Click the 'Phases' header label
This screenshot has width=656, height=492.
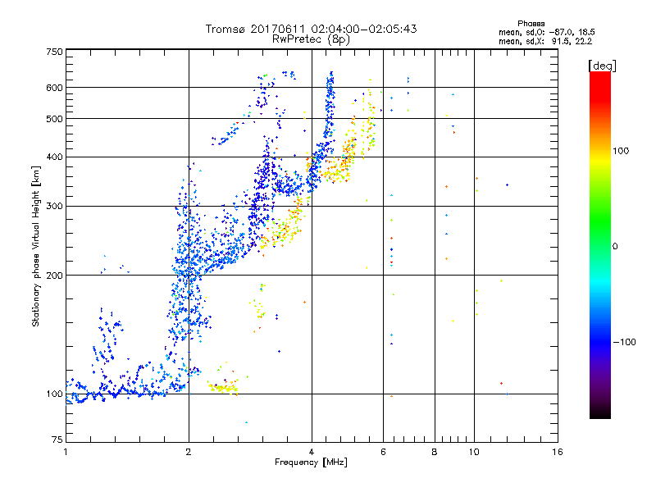click(531, 24)
